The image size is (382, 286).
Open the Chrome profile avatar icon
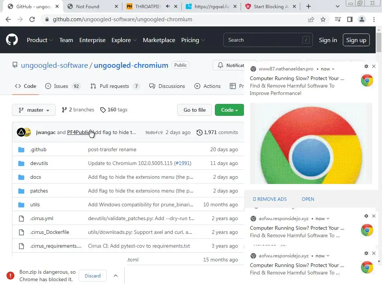click(x=362, y=19)
